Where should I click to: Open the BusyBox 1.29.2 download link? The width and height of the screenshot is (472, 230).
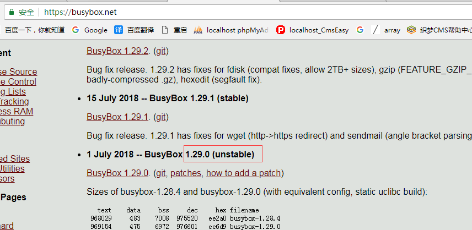[x=117, y=51]
